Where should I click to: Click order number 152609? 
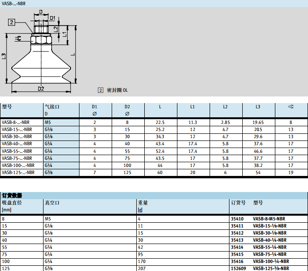[238, 269]
